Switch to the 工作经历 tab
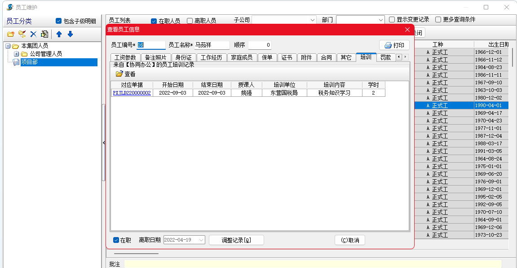The image size is (517, 268). pyautogui.click(x=211, y=57)
